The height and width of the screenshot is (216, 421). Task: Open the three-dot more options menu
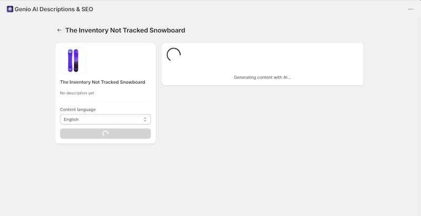click(x=410, y=9)
